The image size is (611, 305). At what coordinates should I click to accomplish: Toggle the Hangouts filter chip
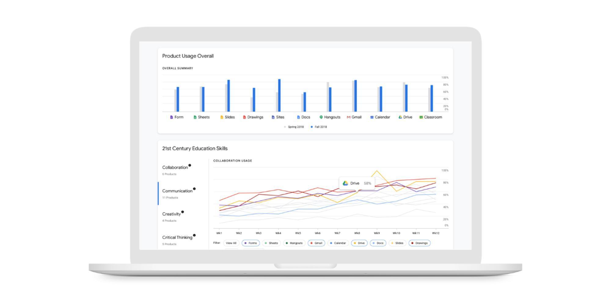(x=294, y=243)
